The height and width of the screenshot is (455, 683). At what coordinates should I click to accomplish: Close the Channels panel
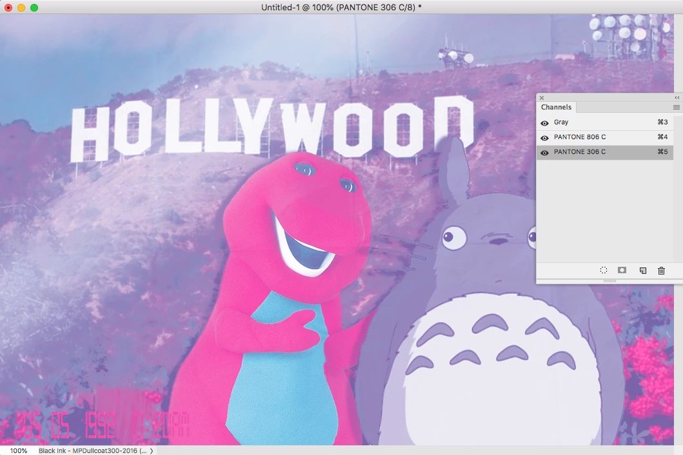(x=542, y=98)
